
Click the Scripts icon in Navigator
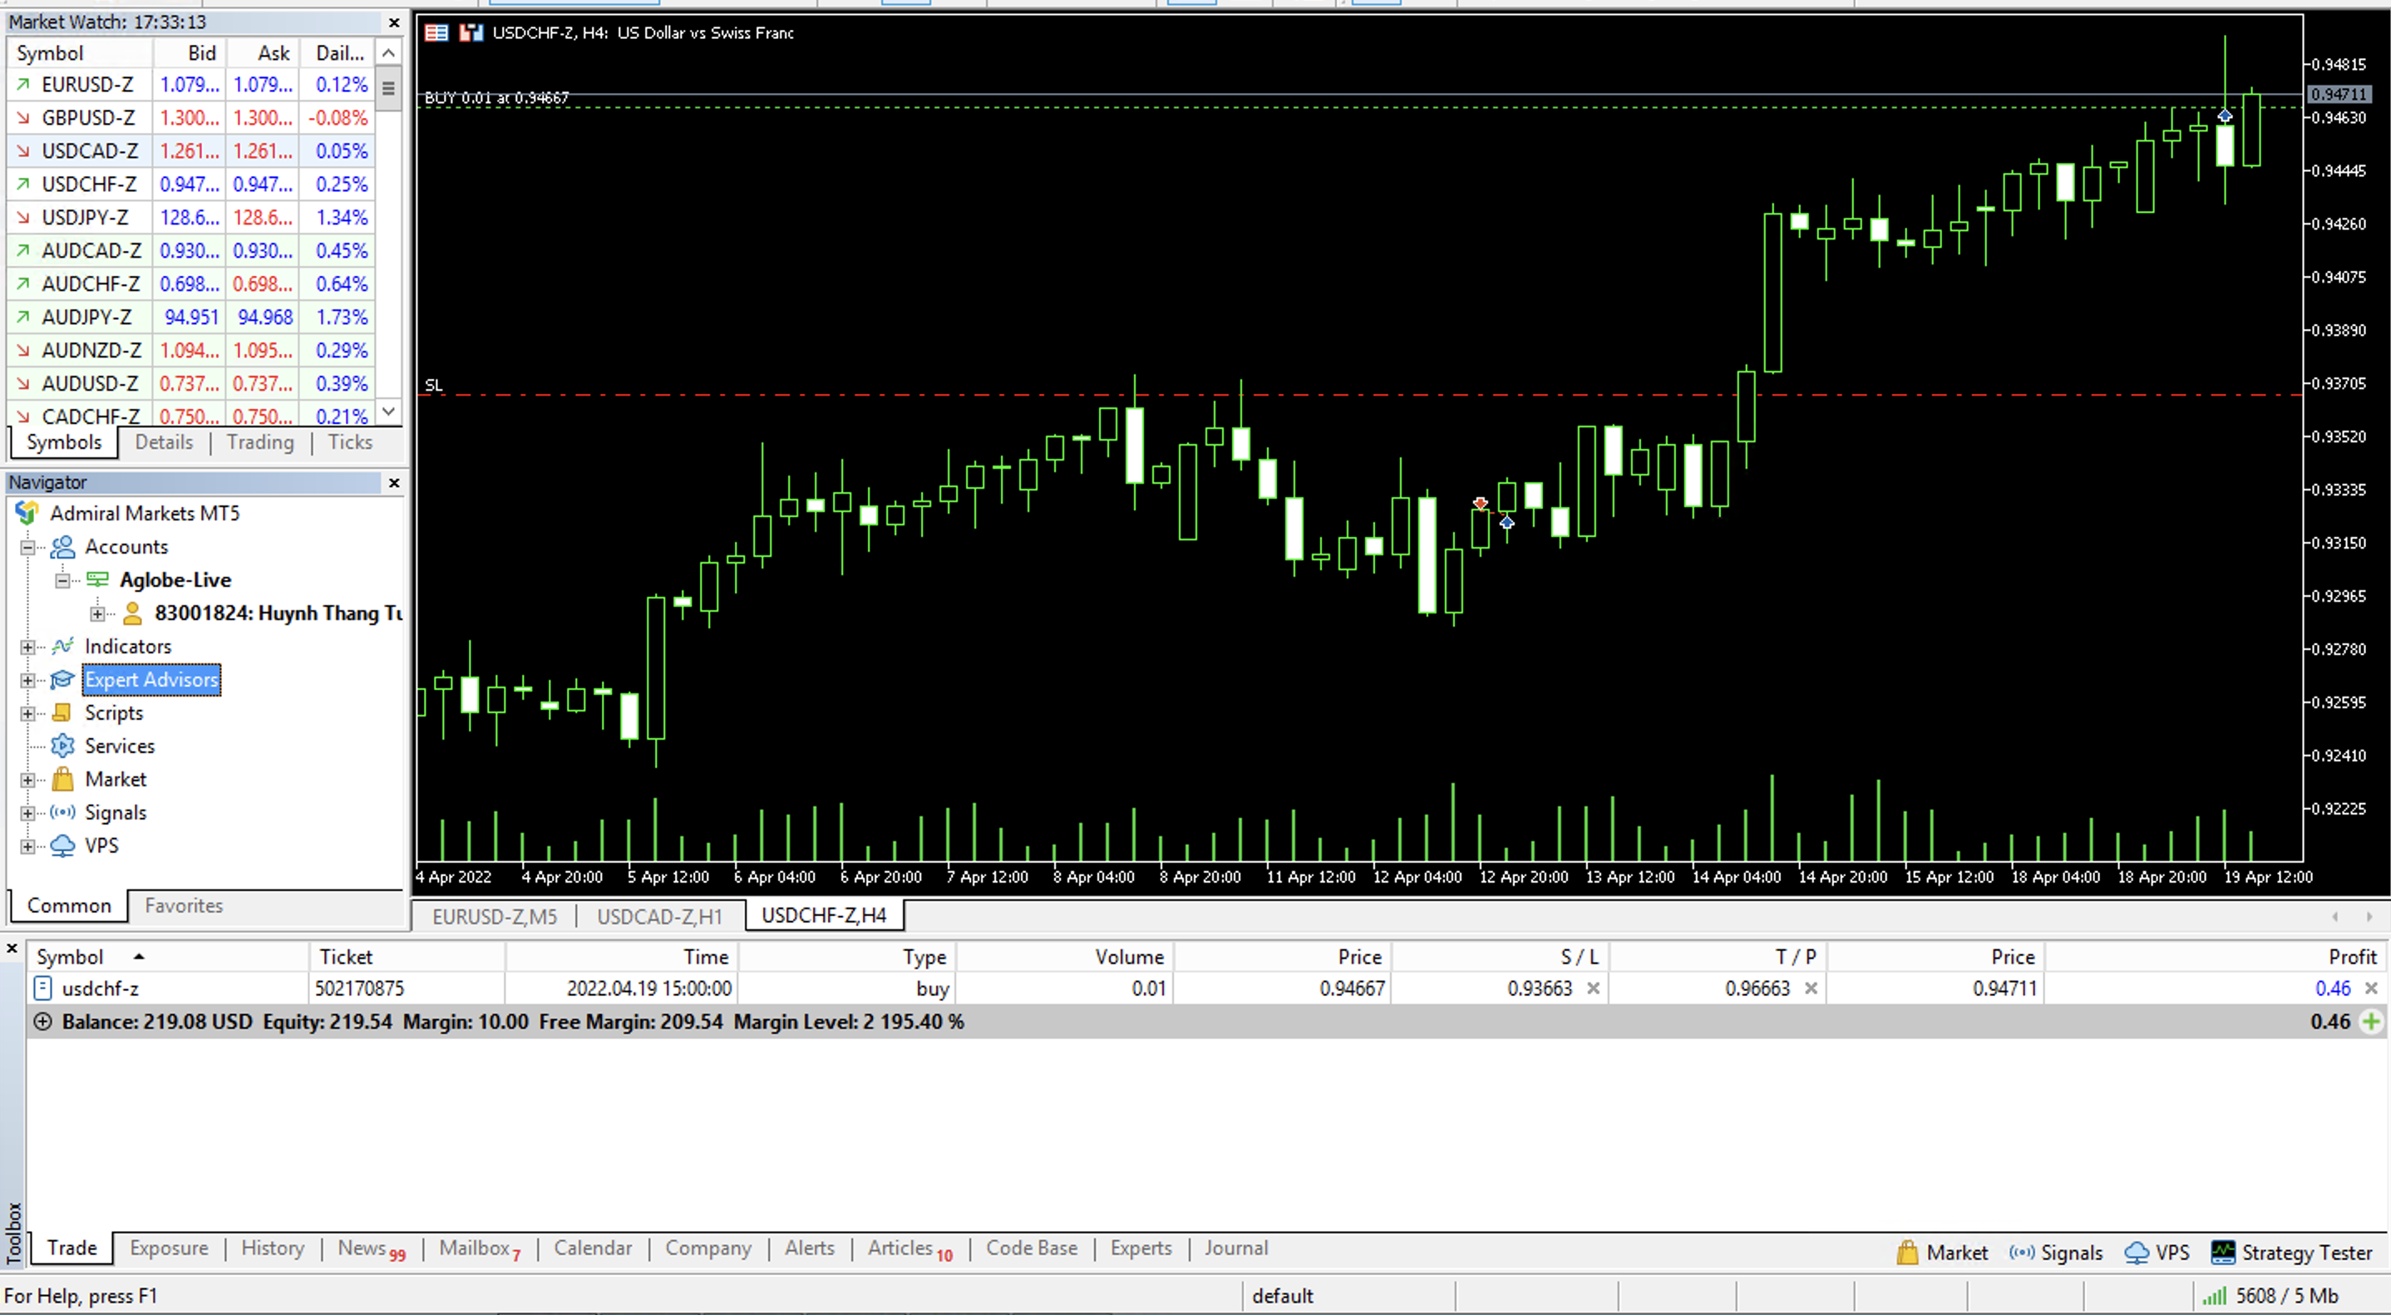pos(62,712)
